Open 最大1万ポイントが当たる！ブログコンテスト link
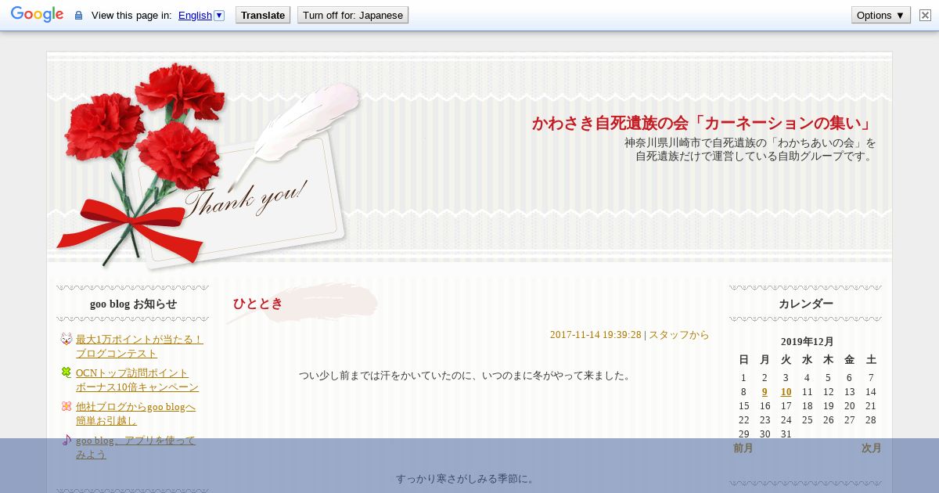939x493 pixels. point(139,346)
